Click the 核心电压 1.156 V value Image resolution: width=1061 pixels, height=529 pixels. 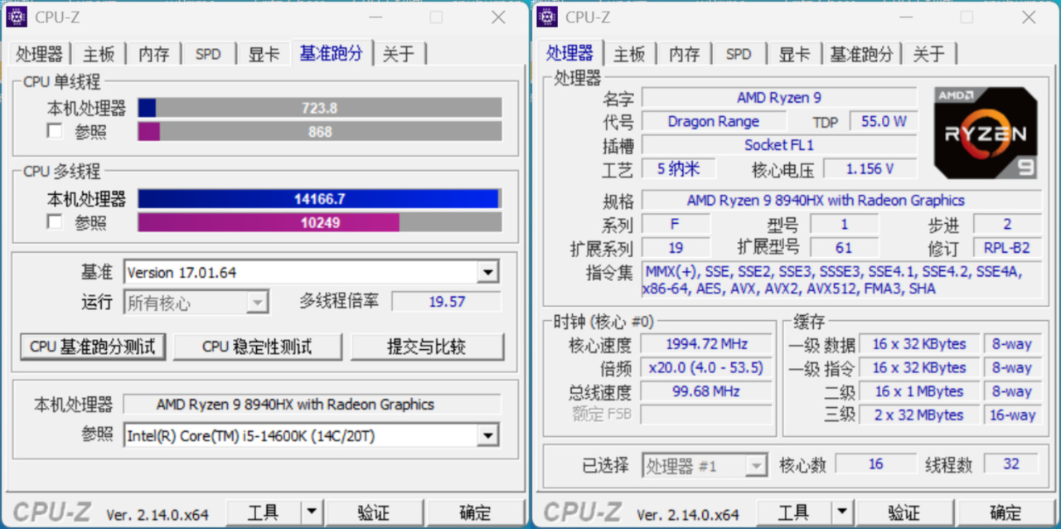870,168
